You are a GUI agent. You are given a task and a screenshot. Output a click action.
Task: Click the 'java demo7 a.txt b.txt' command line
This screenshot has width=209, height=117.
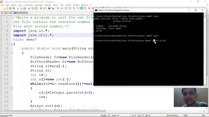pos(153,41)
